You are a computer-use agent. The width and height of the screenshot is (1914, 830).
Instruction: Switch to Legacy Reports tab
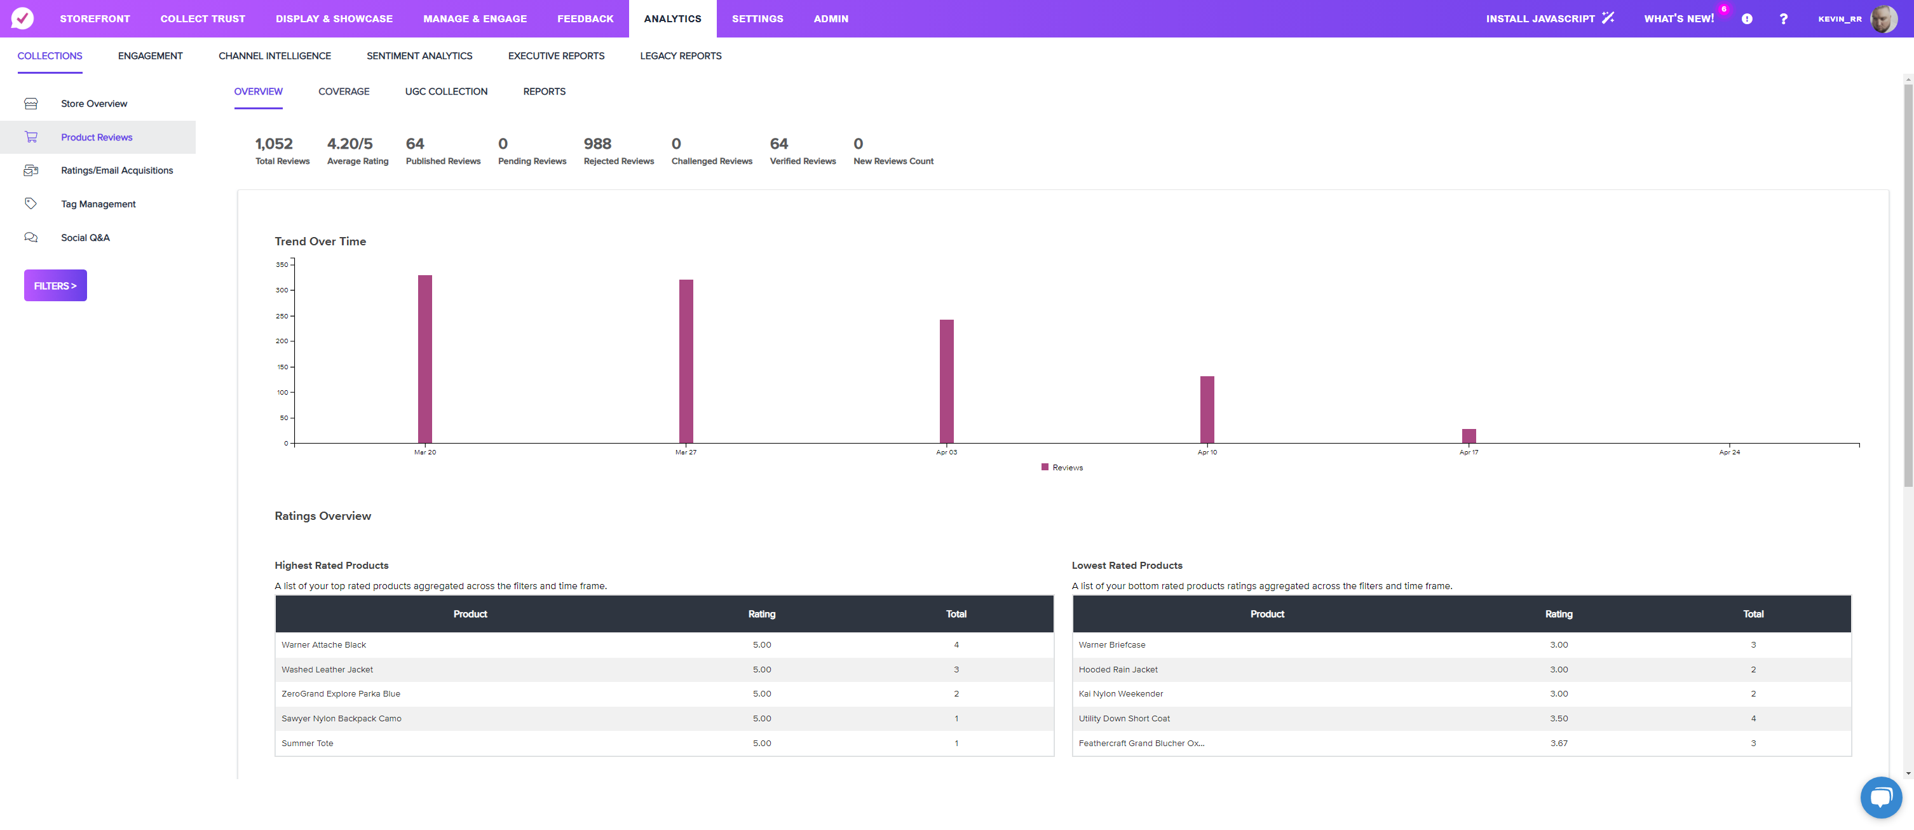click(x=681, y=56)
